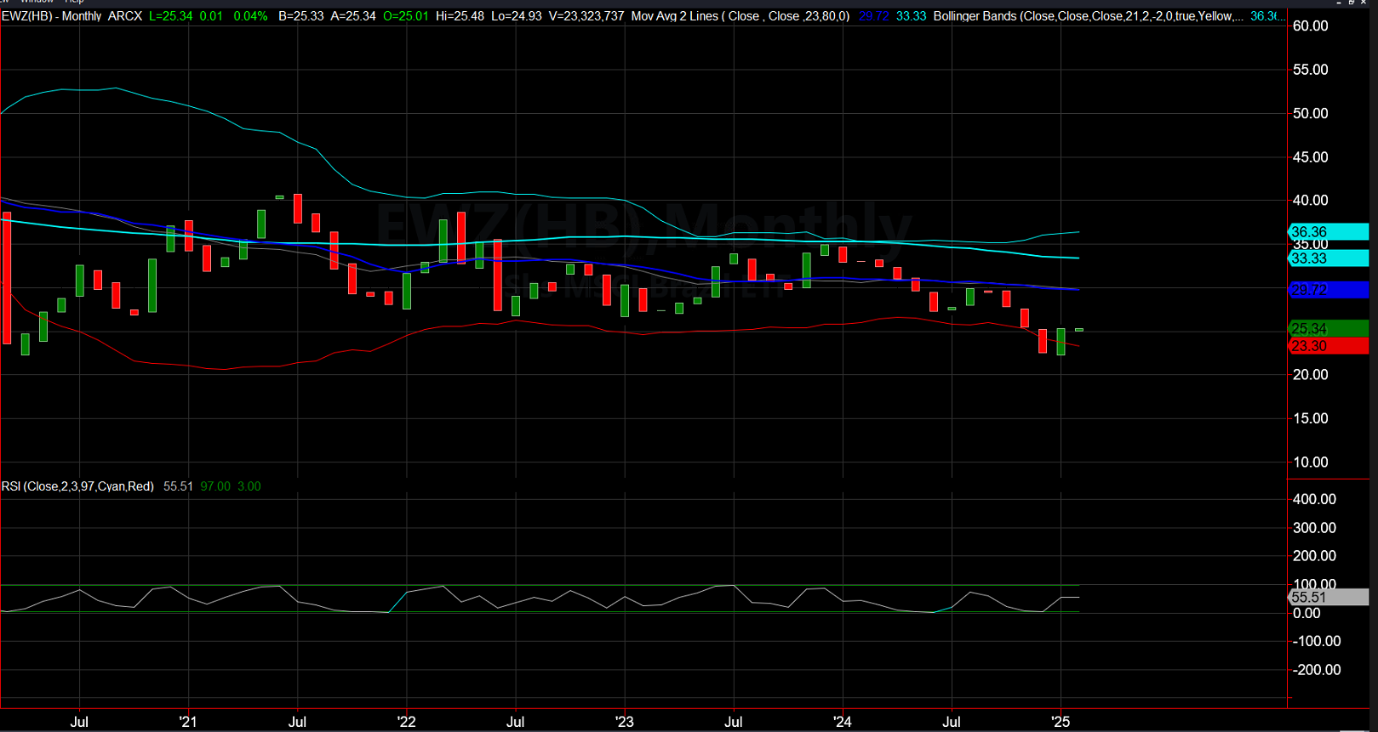Select the V=23,323,737 volume readout
Screen dimensions: 1378x732
pyautogui.click(x=586, y=16)
